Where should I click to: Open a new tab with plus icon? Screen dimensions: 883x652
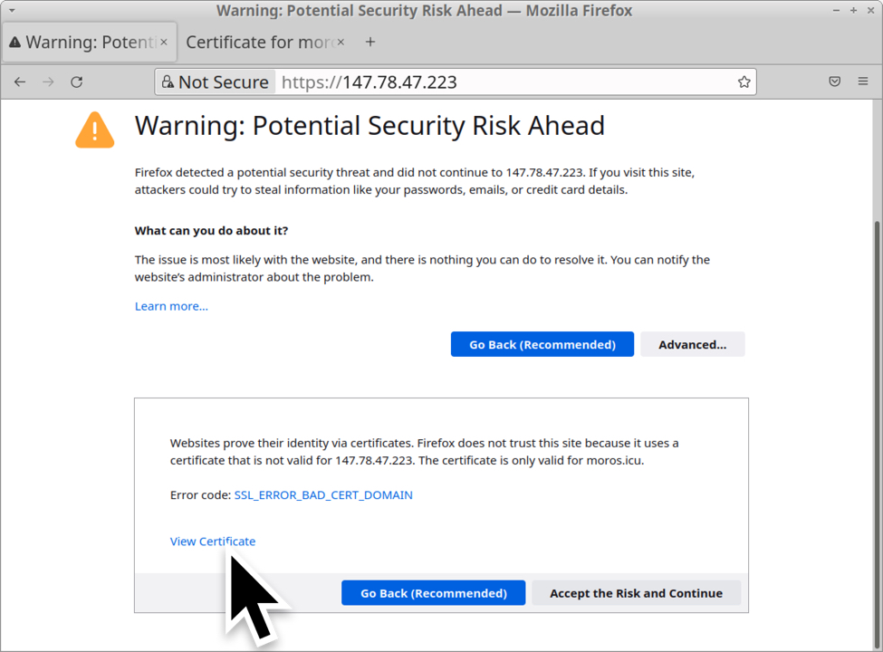370,42
